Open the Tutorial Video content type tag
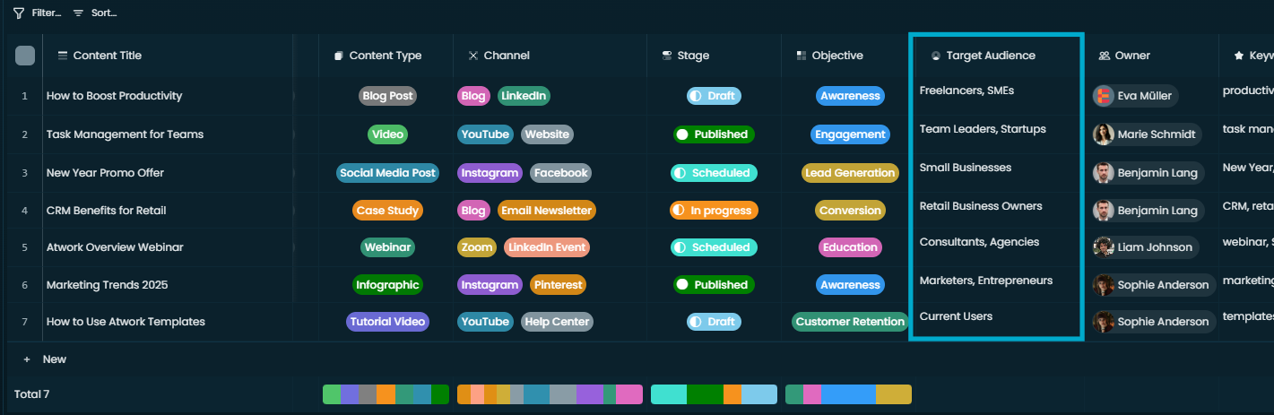This screenshot has height=415, width=1274. [387, 322]
